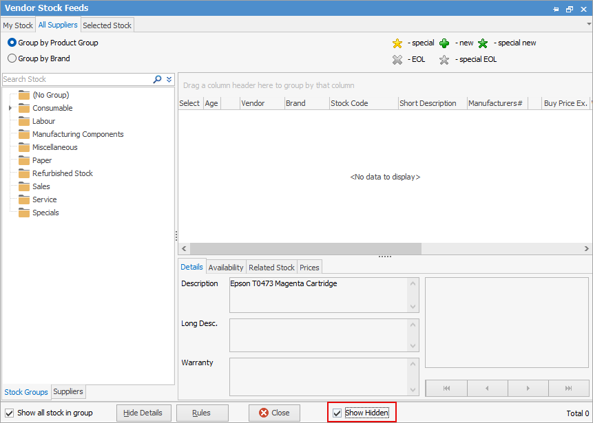Click the search magnifier icon
Viewport: 593px width, 423px height.
pos(157,79)
